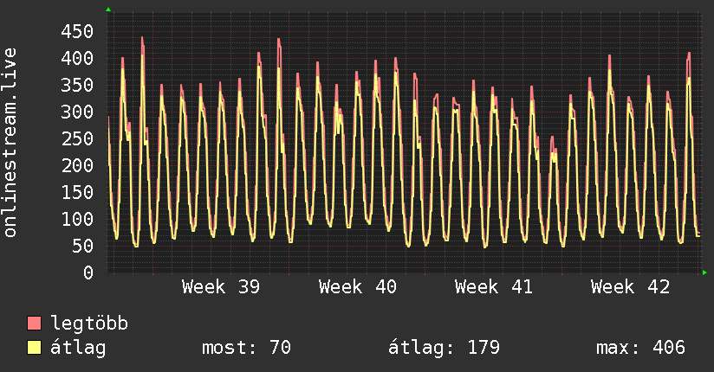Select the Week 39 axis label

point(221,287)
